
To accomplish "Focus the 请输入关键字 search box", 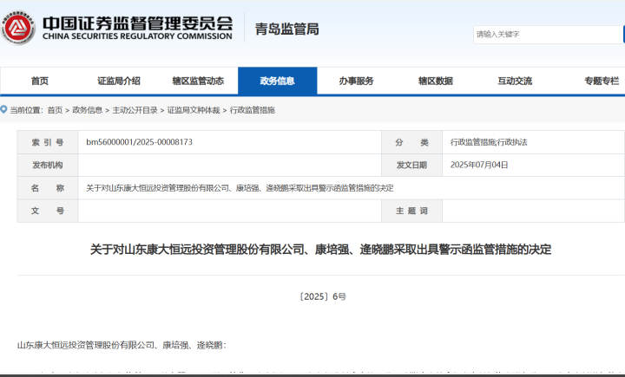I will (x=547, y=35).
